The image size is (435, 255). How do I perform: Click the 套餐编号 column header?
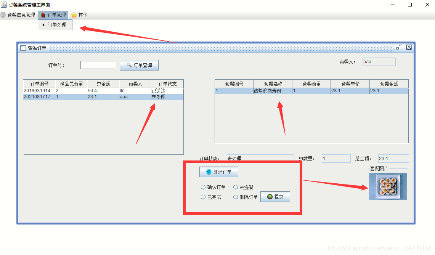click(x=234, y=84)
